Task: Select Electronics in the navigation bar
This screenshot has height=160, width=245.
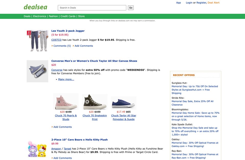Action: pos(40,16)
